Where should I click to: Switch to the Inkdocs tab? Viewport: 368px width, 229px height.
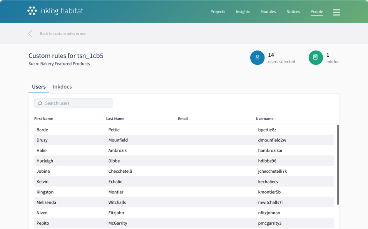tap(62, 87)
